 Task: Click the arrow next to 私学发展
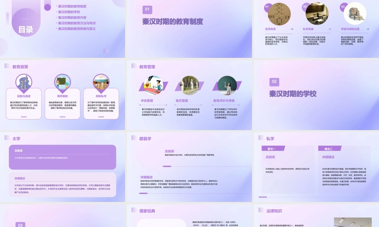(x=329, y=29)
